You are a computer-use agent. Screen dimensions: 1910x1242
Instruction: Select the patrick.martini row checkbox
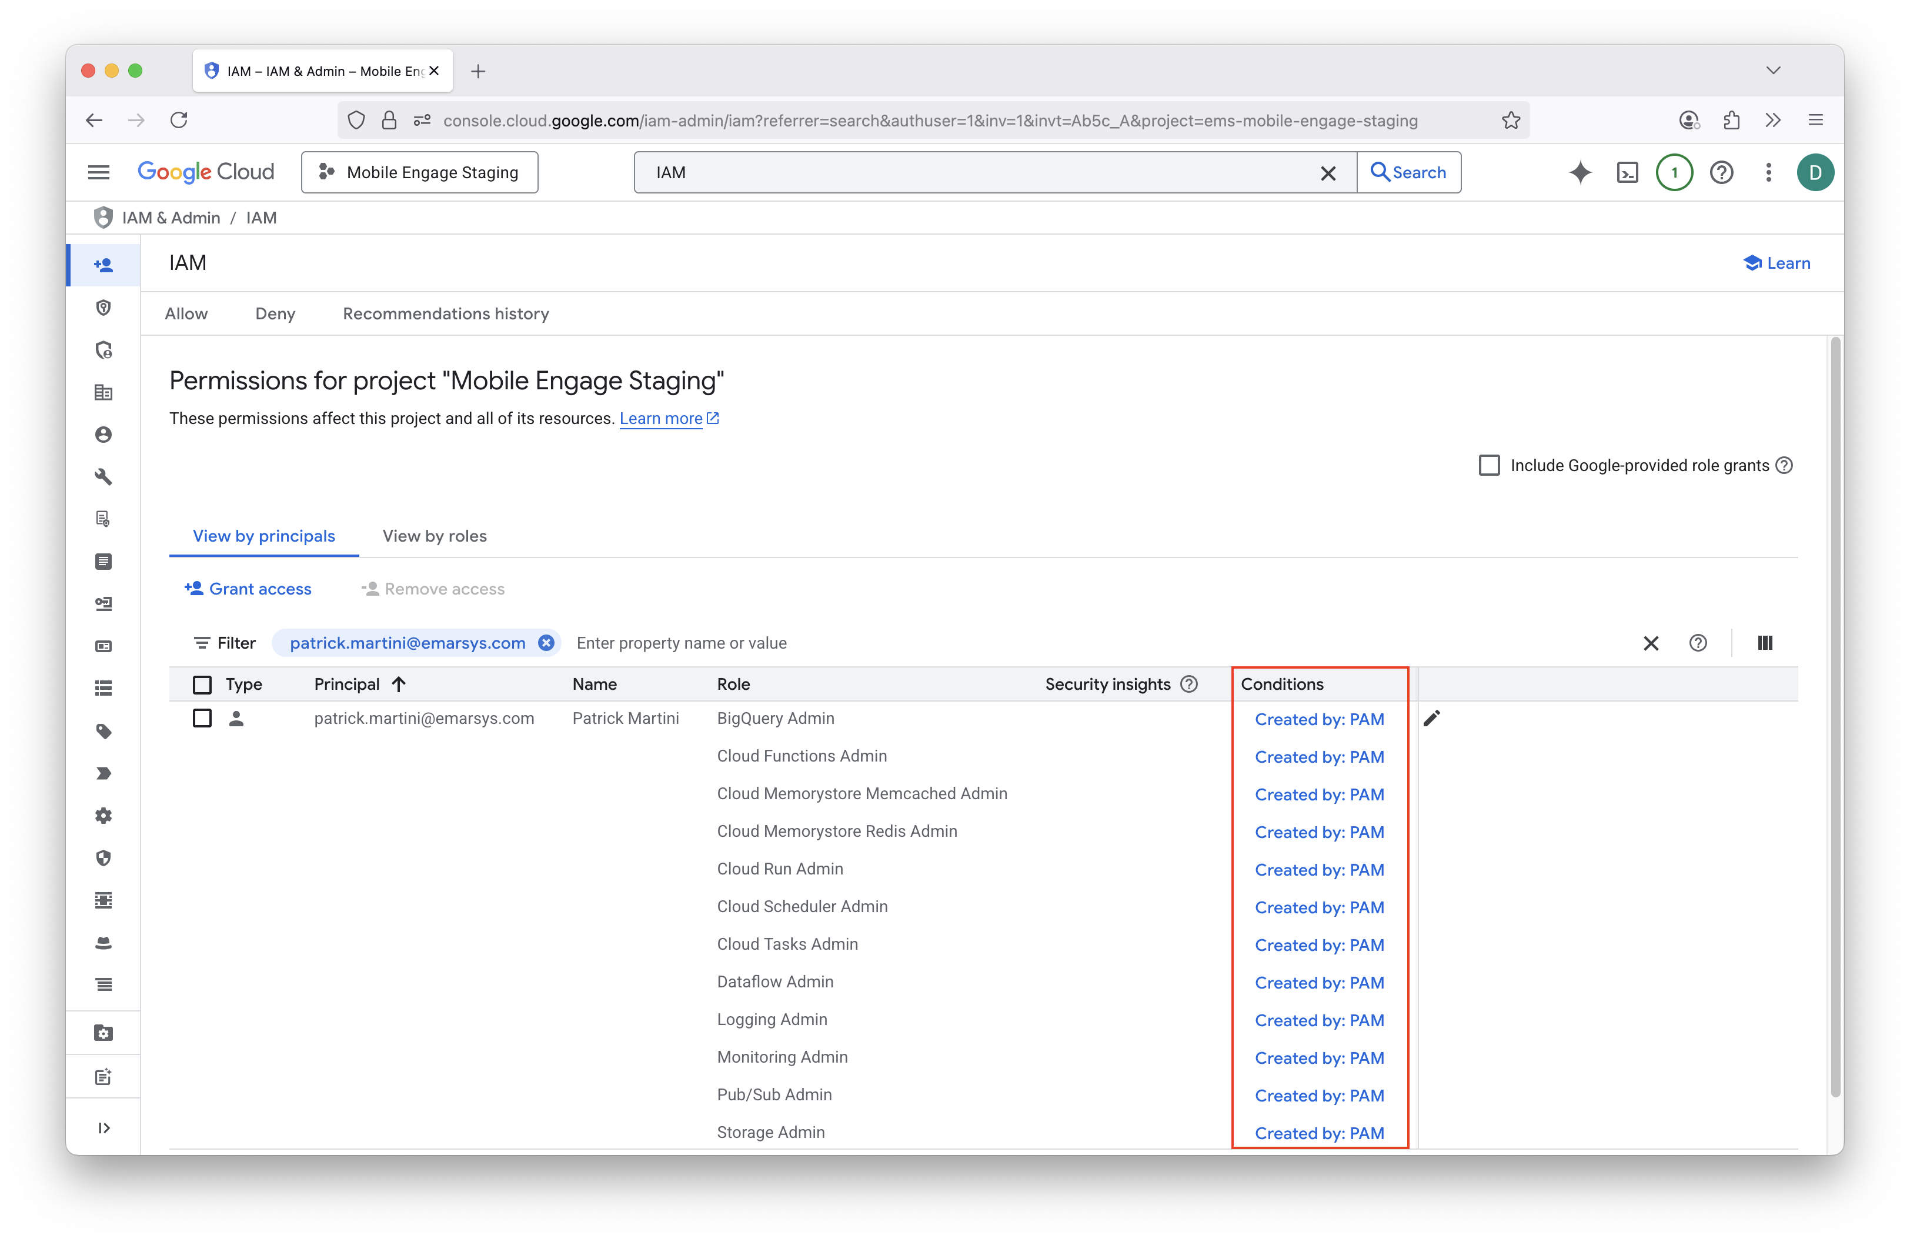(x=202, y=718)
